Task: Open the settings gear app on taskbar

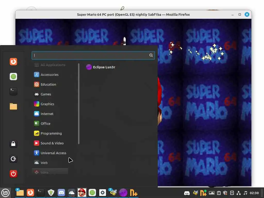Action: pos(103,193)
